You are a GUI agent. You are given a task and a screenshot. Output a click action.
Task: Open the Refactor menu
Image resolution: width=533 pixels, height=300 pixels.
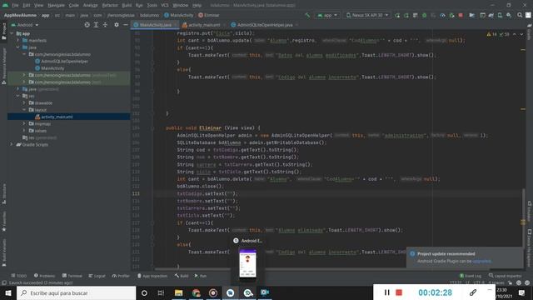(x=110, y=5)
